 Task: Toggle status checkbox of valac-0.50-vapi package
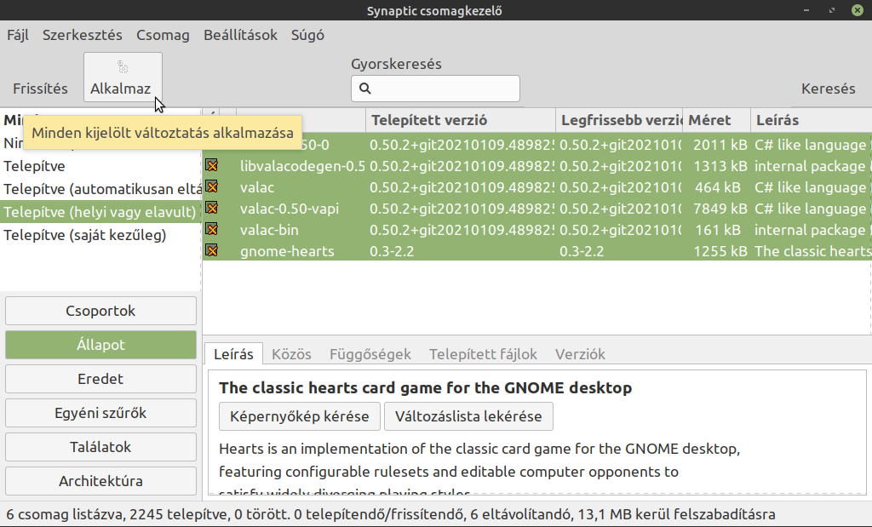(211, 208)
